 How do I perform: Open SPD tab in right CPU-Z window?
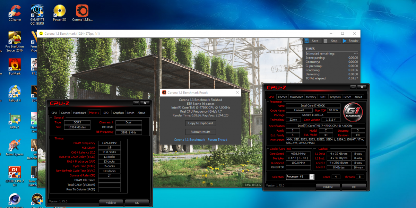click(323, 97)
